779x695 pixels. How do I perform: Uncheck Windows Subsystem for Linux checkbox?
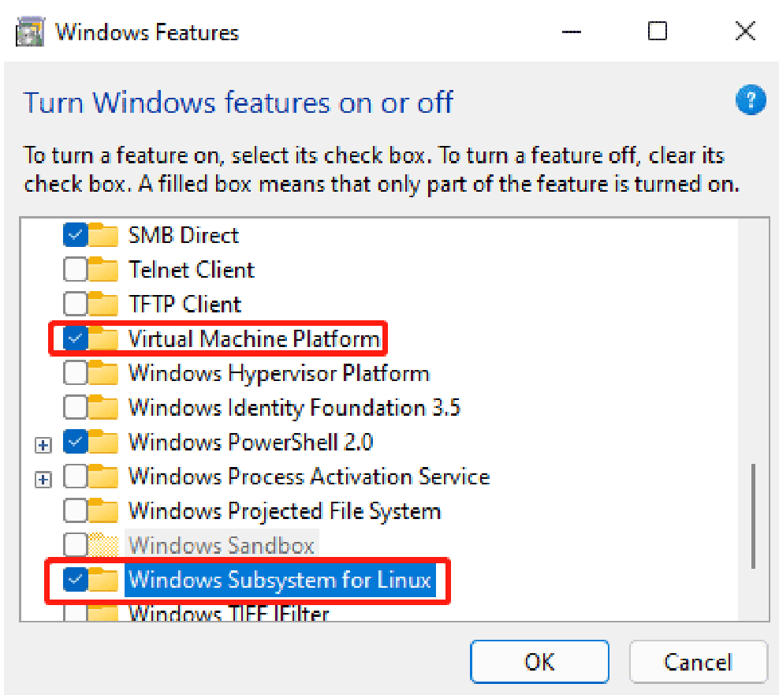tap(76, 580)
